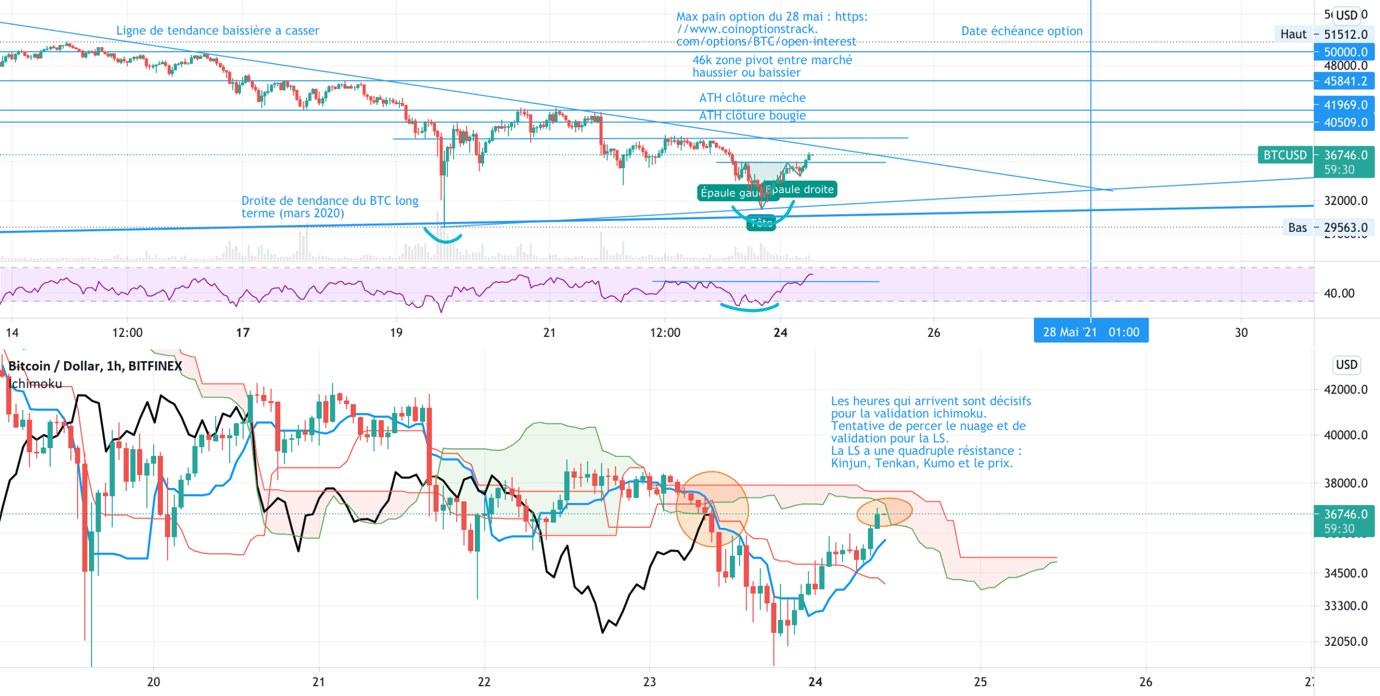
Task: Click the 38000.0 price axis label on bottom chart
Action: click(x=1345, y=483)
